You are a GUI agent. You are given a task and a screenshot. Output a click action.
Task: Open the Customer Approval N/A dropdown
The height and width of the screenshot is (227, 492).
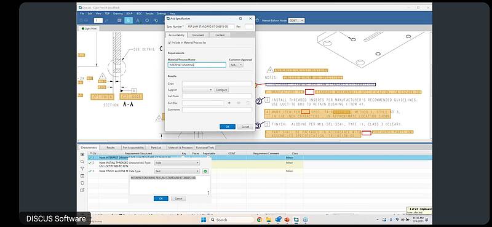(x=236, y=65)
